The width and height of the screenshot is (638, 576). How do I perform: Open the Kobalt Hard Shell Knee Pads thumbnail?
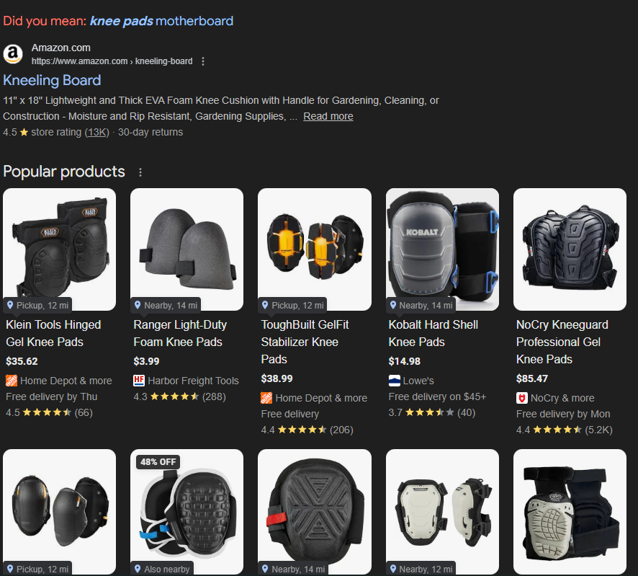(x=442, y=249)
